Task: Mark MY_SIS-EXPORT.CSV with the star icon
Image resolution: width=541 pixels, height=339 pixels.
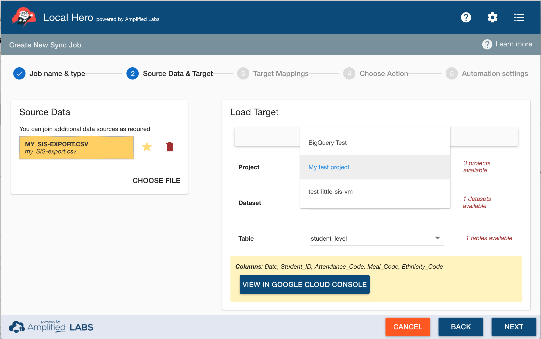Action: (x=147, y=147)
